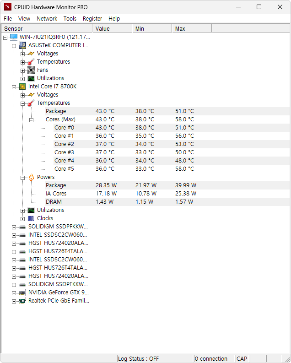Click the Sensor column header
291x363 pixels.
47,28
